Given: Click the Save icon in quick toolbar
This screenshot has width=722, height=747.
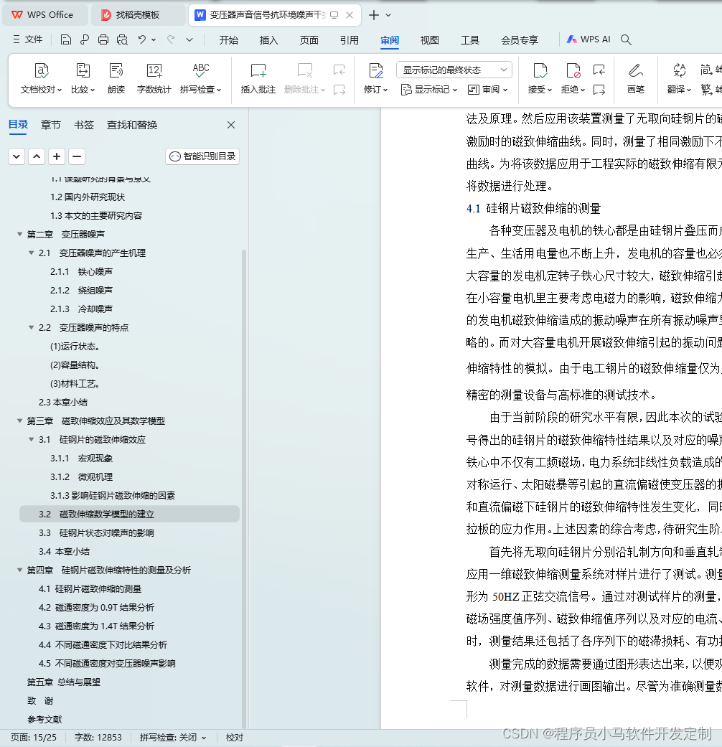Looking at the screenshot, I should pos(66,40).
